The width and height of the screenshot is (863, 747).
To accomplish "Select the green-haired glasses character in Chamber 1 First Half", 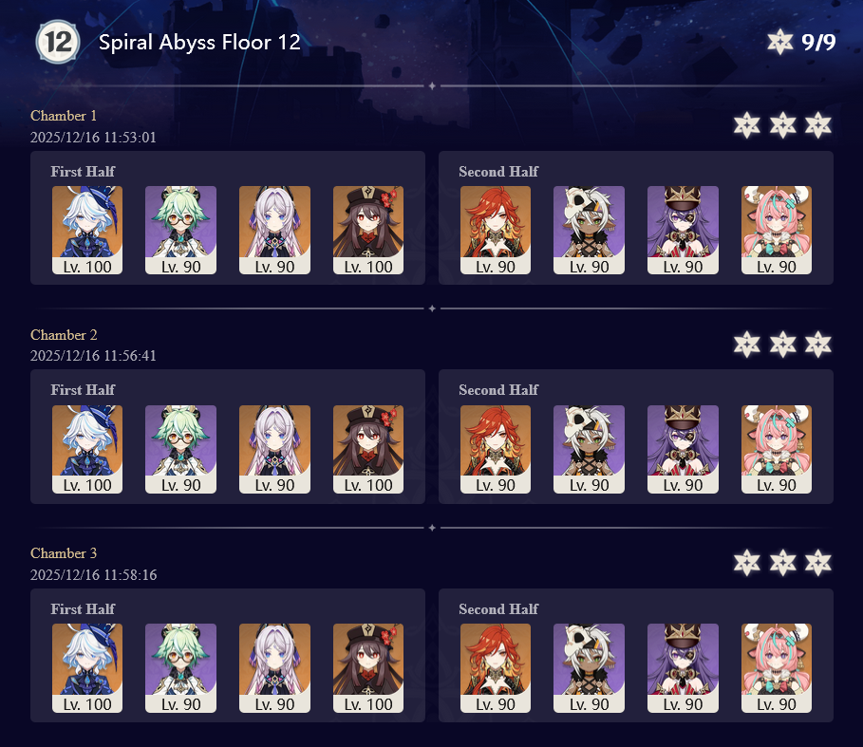I will click(180, 230).
